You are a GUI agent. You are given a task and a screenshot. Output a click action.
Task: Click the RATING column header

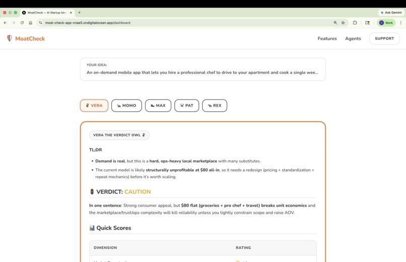point(243,247)
